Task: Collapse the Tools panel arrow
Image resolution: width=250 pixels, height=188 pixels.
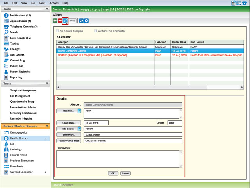Action: 47,84
